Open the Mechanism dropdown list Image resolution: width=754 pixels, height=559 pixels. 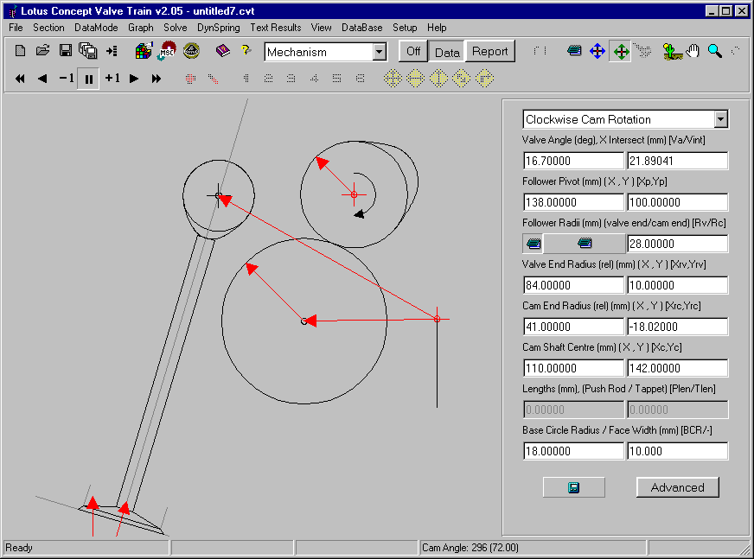(x=380, y=52)
